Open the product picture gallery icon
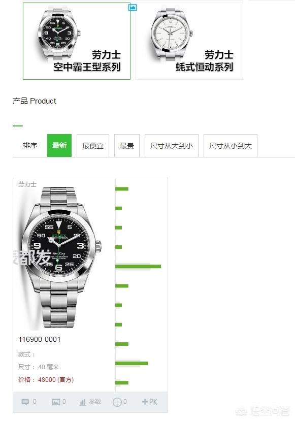 (x=56, y=402)
